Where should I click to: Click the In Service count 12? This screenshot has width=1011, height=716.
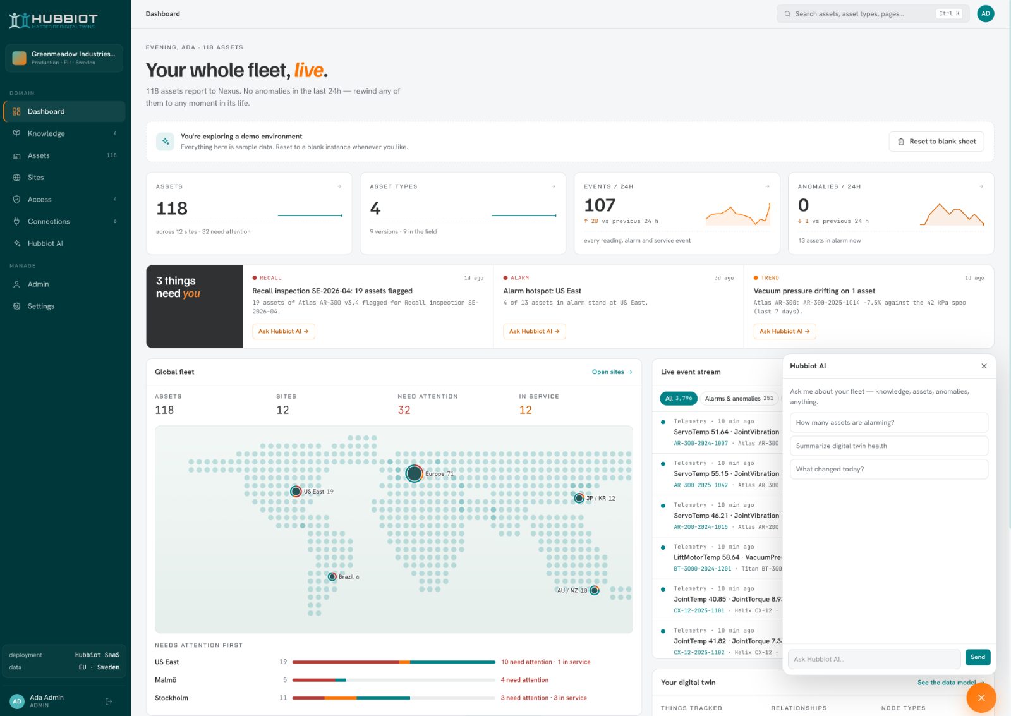click(x=525, y=410)
